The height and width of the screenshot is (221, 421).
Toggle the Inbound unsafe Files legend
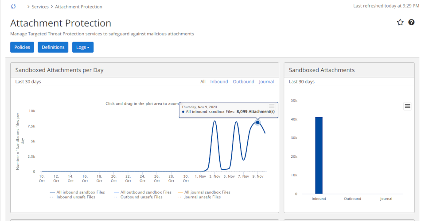[73, 197]
